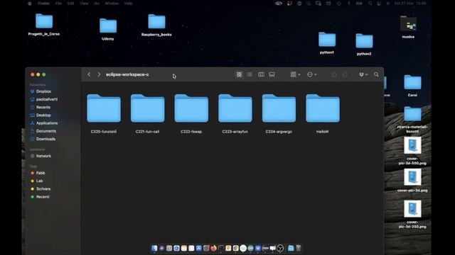Open Firefox from the Dock
Screen dimensions: 455x255
point(213,248)
